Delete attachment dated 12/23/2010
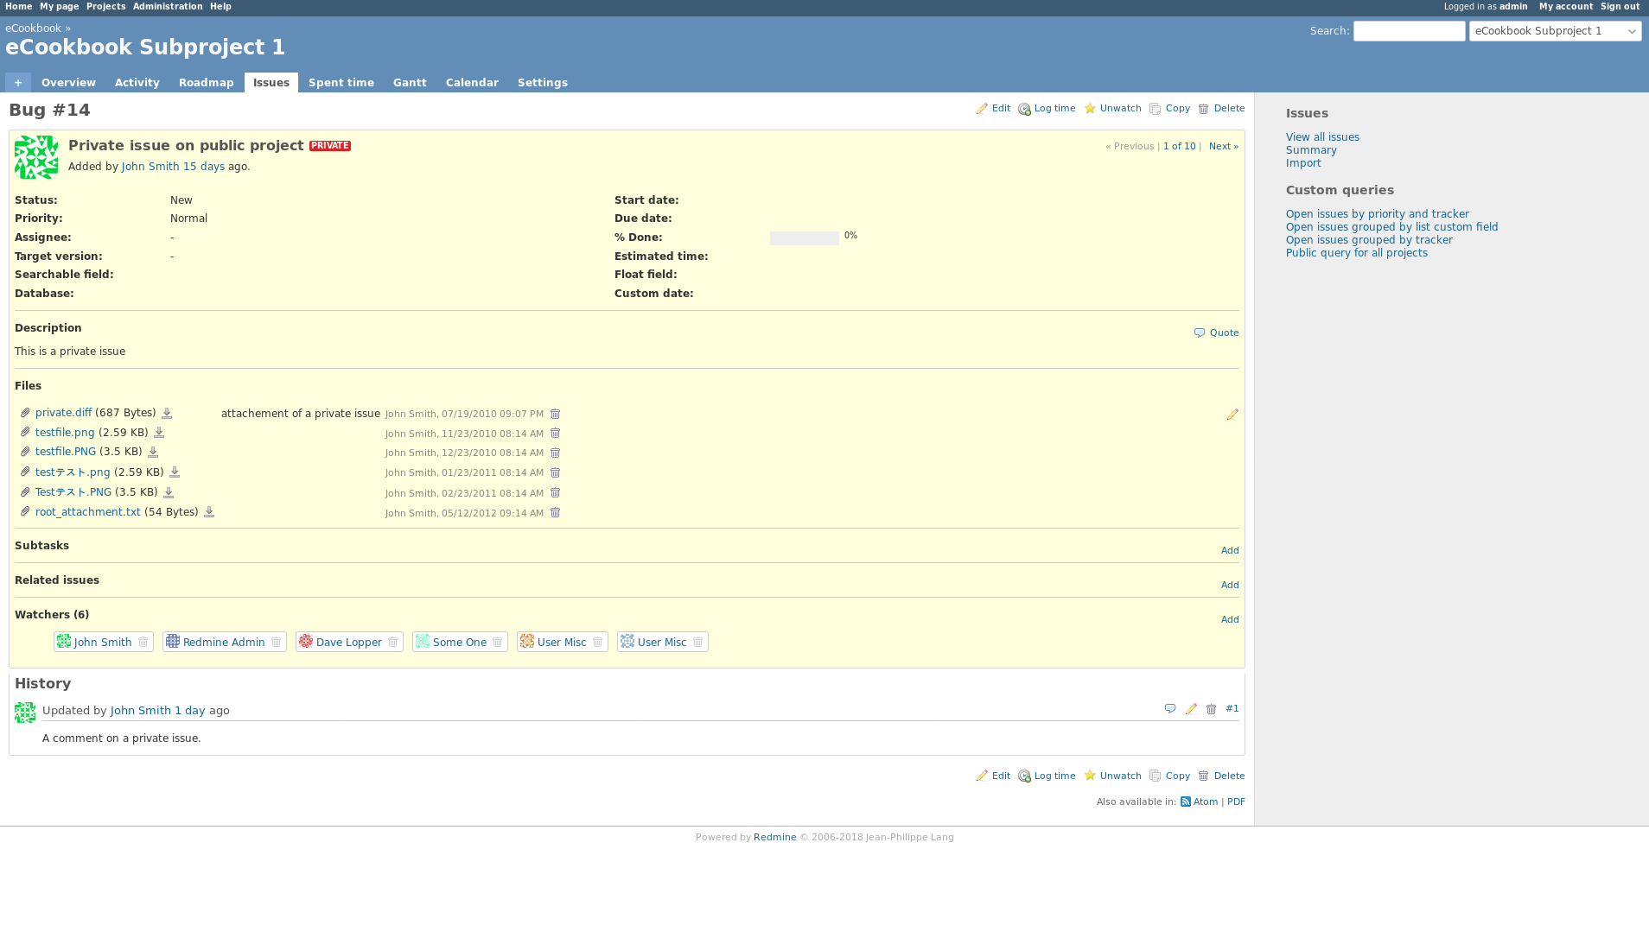 (556, 453)
